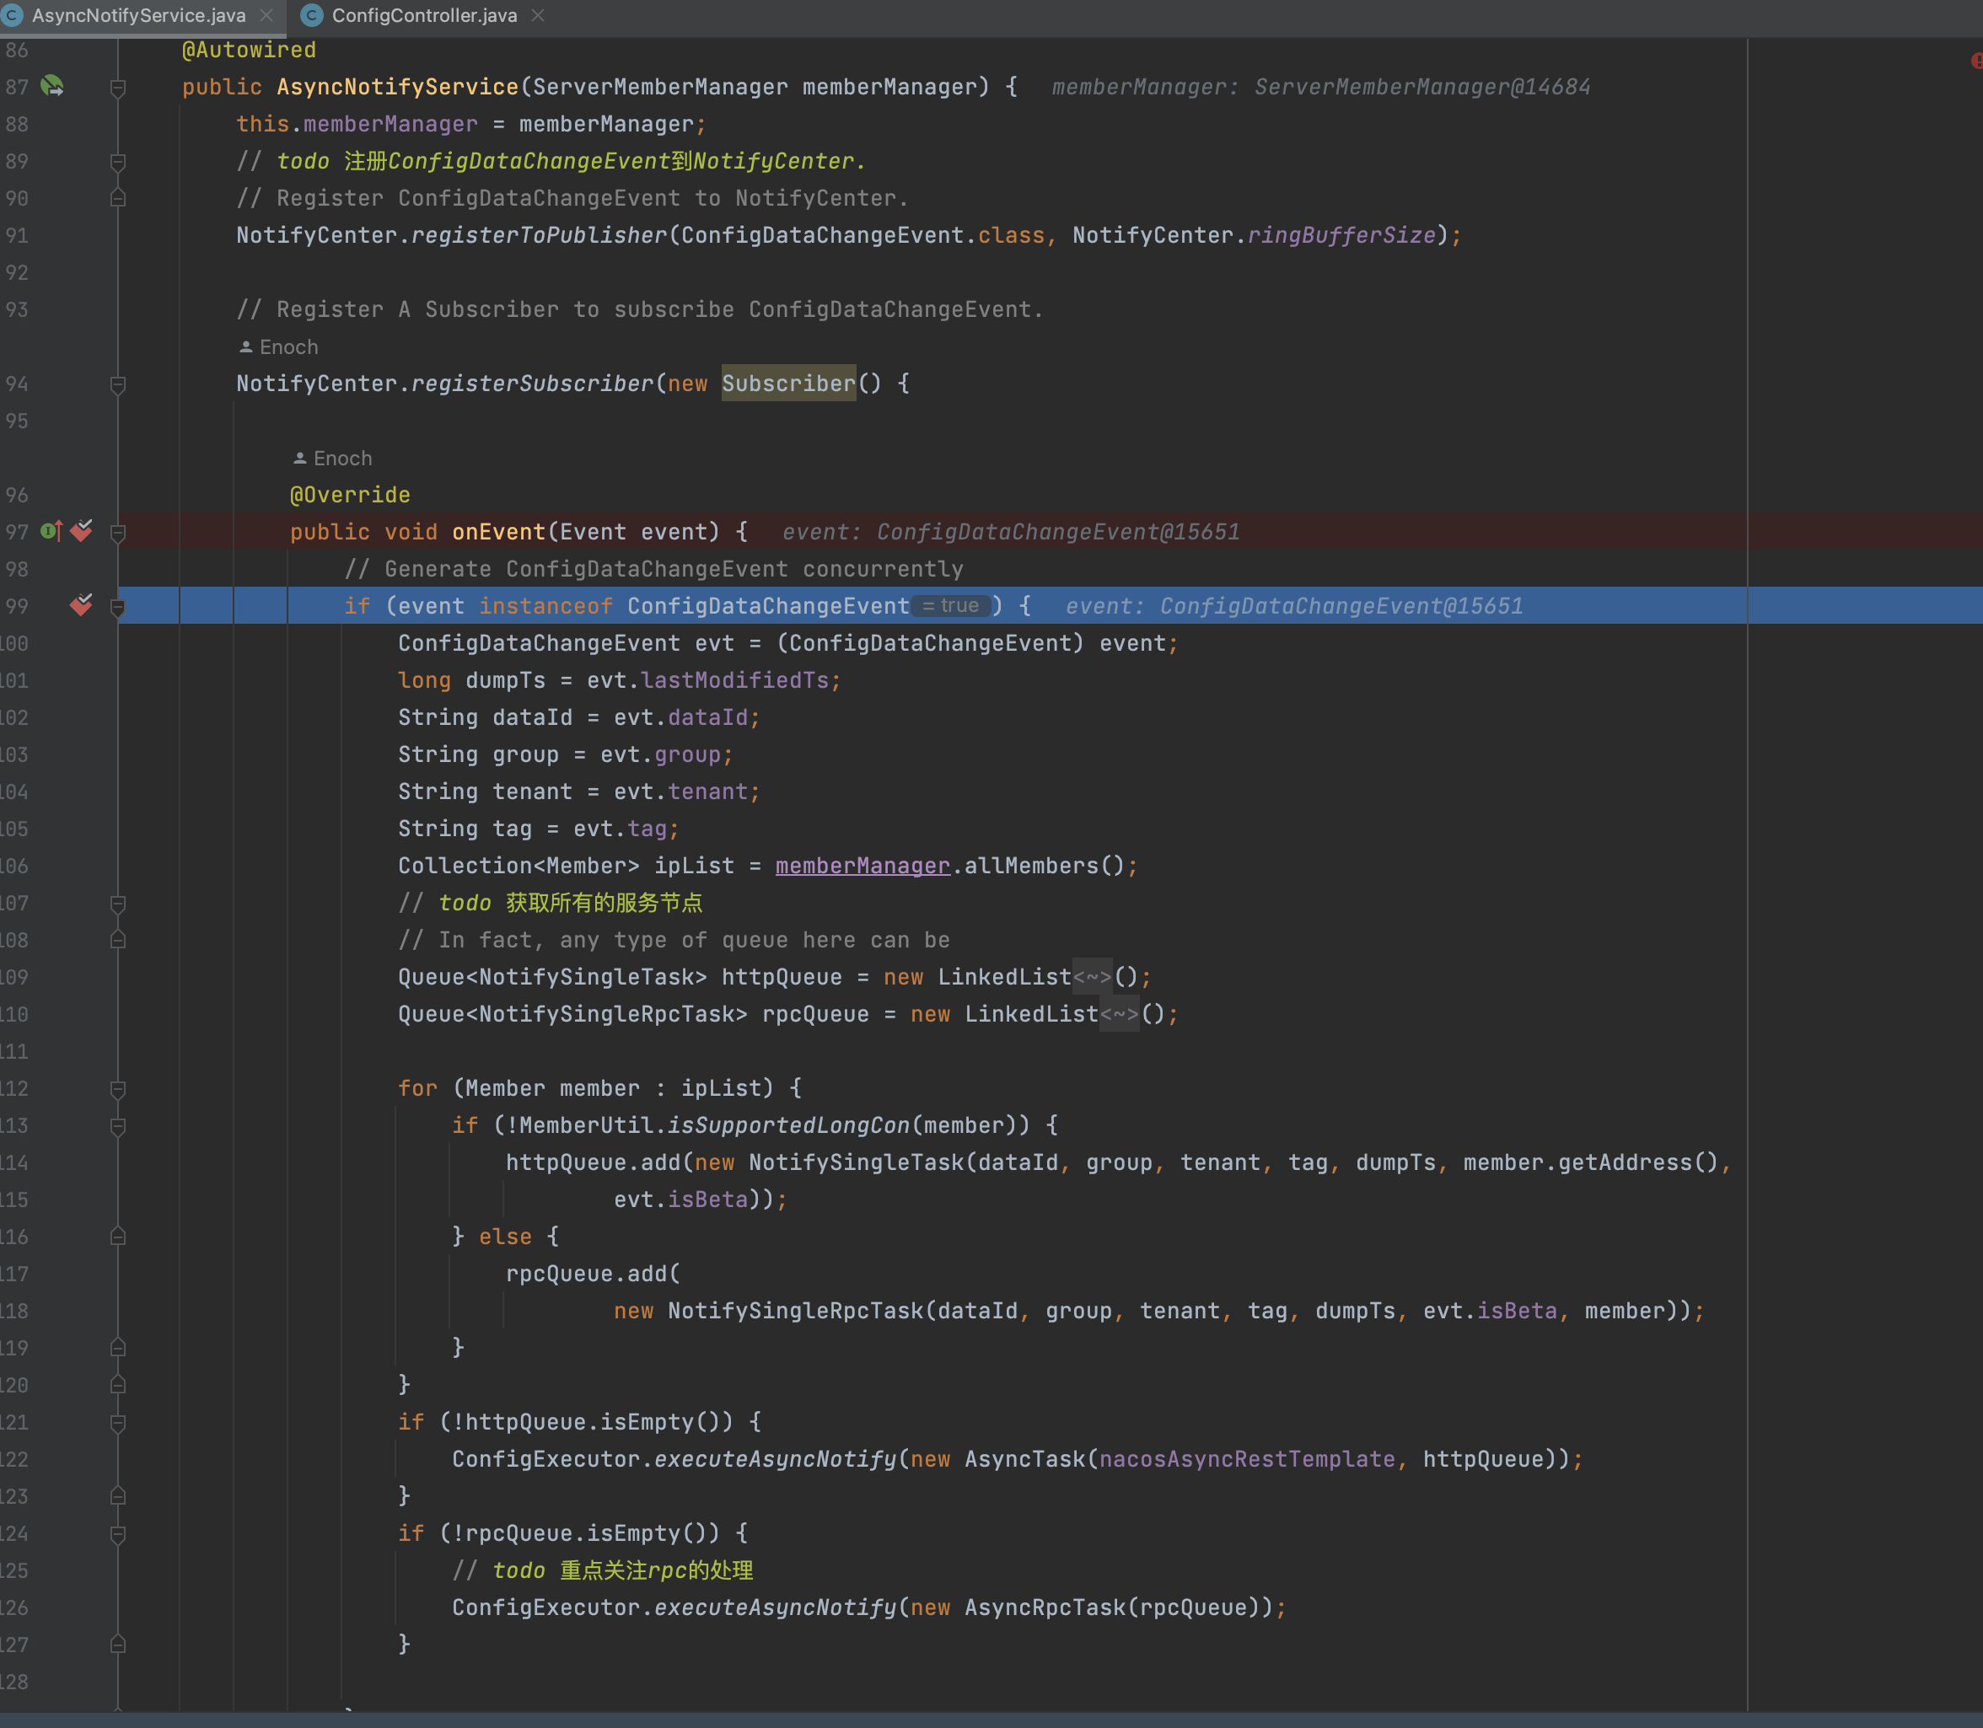Click the @Override annotation
The image size is (1983, 1728).
click(x=350, y=496)
